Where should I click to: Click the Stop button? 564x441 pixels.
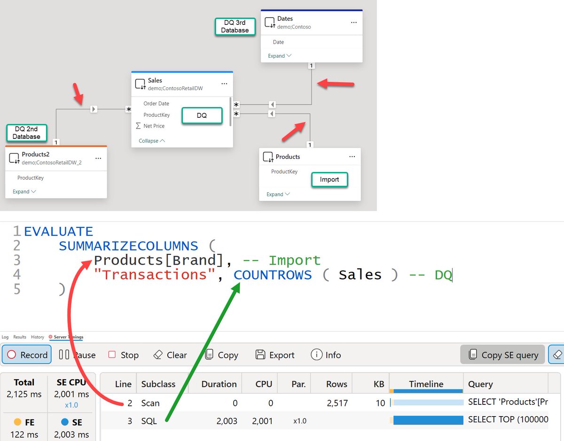pos(123,355)
